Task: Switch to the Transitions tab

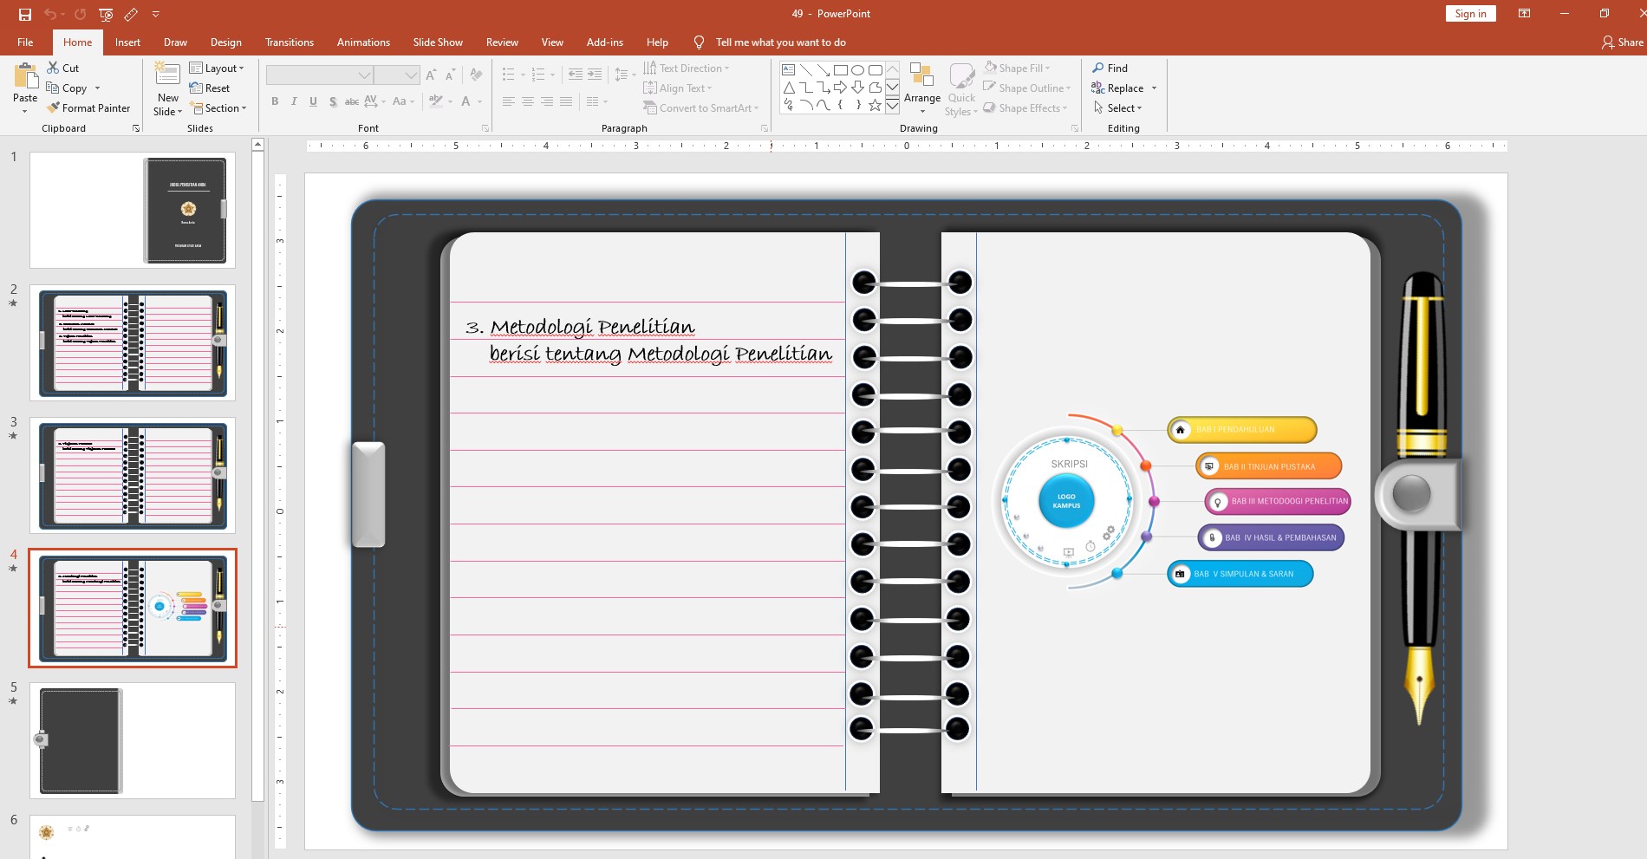Action: pyautogui.click(x=290, y=42)
